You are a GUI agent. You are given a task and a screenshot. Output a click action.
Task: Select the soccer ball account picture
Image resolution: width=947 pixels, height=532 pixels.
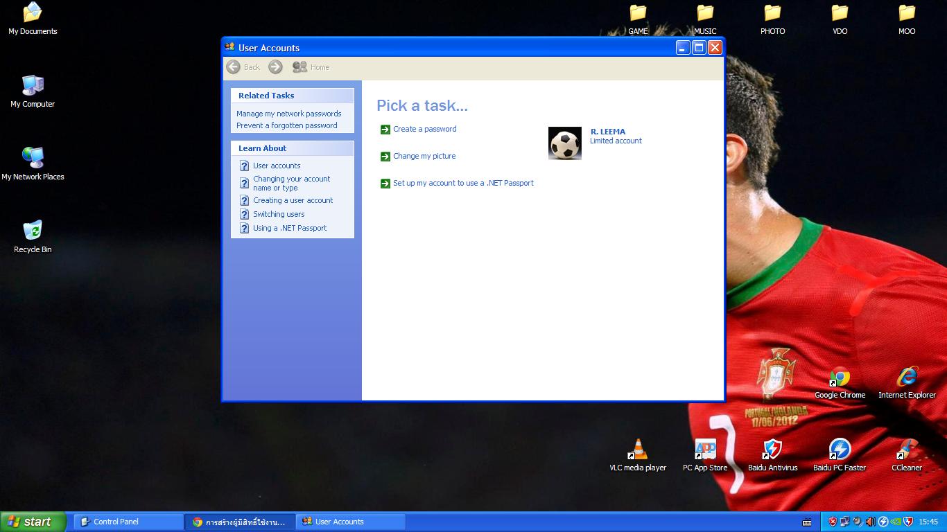point(565,143)
